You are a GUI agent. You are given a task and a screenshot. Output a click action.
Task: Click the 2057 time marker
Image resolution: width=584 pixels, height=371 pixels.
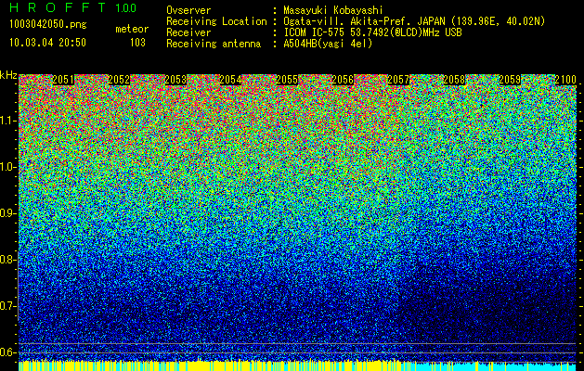tap(398, 80)
